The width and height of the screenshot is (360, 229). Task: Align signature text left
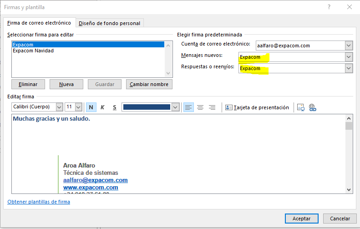click(x=188, y=107)
